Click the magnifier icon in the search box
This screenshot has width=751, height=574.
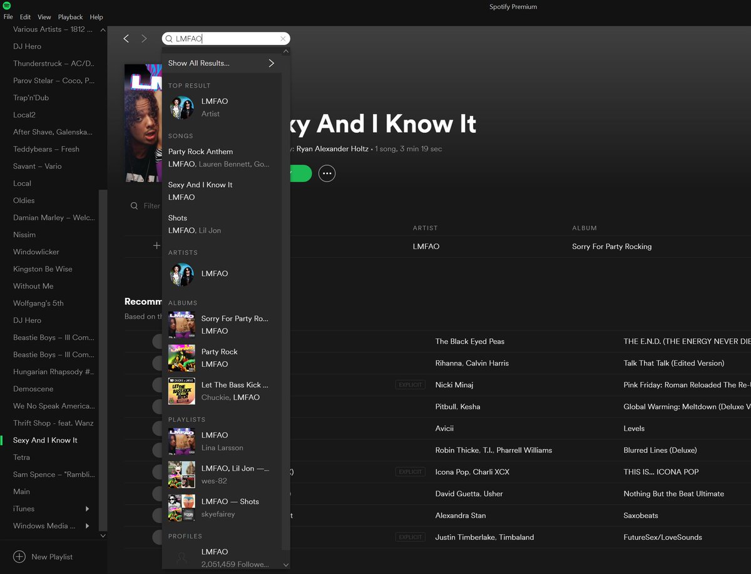click(x=169, y=39)
